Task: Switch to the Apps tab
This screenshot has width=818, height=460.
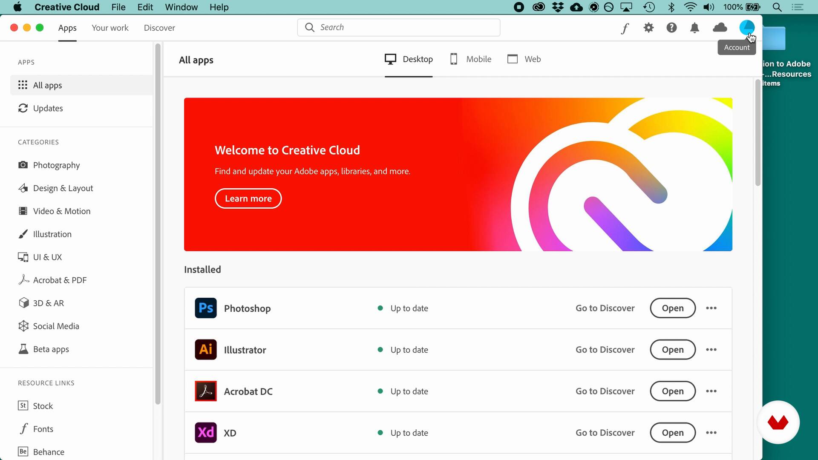Action: pos(67,28)
